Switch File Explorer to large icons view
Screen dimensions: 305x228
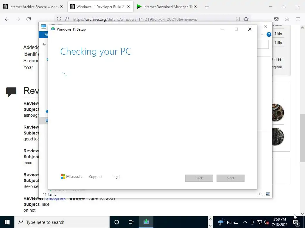tap(268, 194)
